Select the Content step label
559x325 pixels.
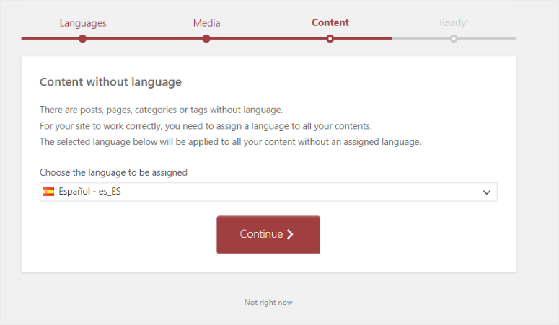(330, 22)
